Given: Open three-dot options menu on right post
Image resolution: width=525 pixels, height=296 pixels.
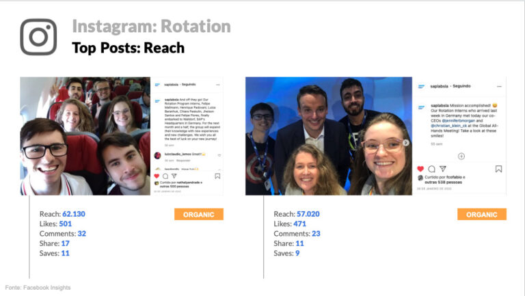Looking at the screenshot, I should tap(500, 86).
